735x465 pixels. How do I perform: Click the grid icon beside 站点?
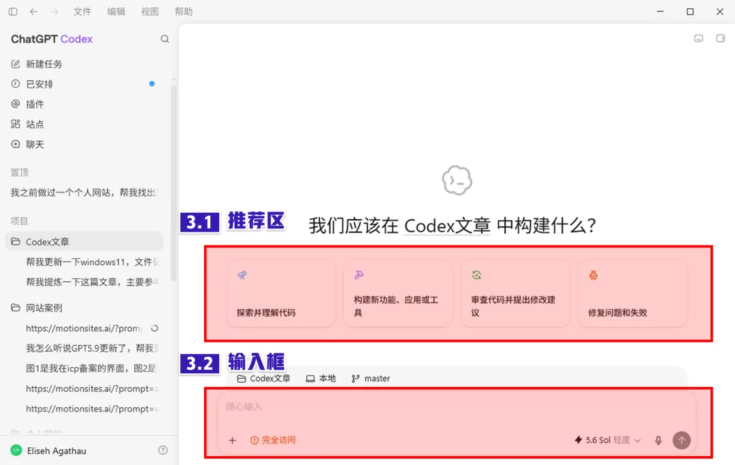click(x=16, y=124)
